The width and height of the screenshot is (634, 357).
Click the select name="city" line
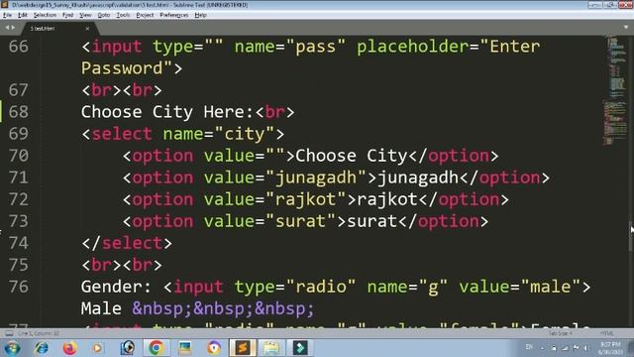coord(182,134)
